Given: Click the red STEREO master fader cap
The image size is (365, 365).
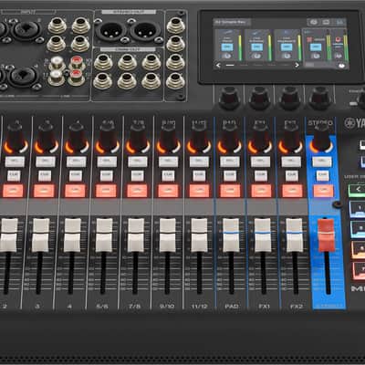Looking at the screenshot, I should pyautogui.click(x=327, y=235).
